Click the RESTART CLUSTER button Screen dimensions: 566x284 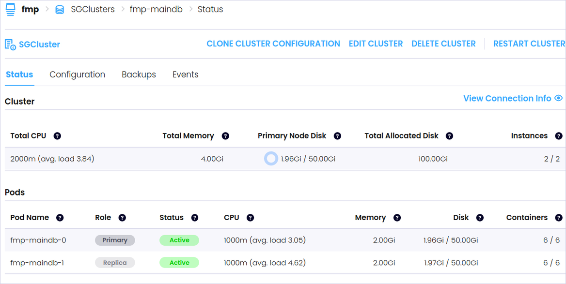coord(529,44)
